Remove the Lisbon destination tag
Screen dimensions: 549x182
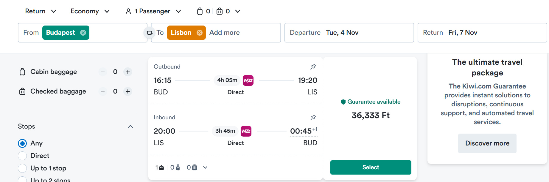click(200, 33)
